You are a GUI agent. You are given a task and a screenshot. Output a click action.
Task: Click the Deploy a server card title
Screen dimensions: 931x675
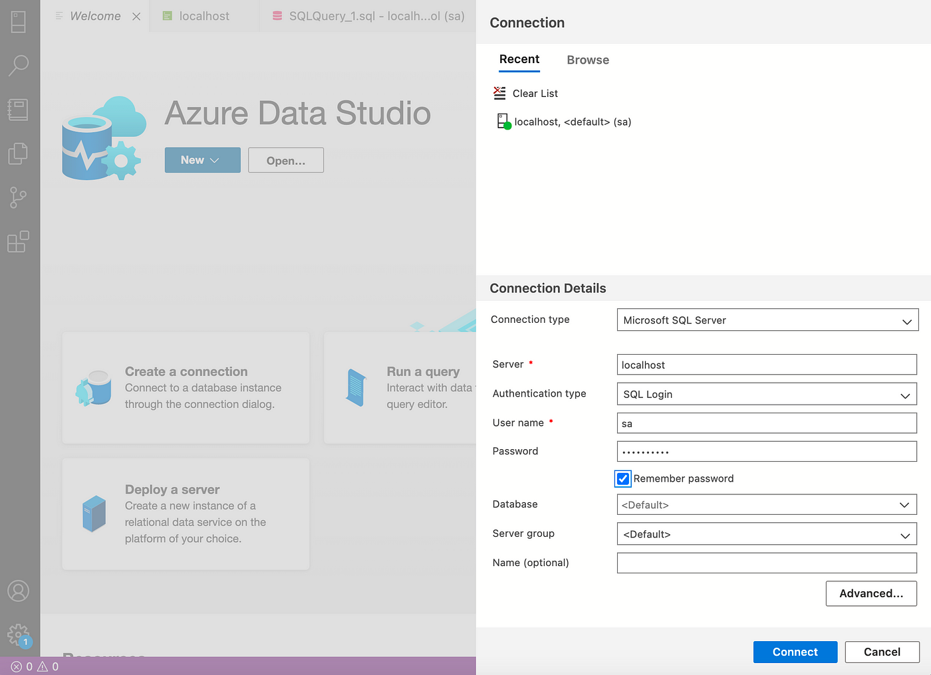172,490
